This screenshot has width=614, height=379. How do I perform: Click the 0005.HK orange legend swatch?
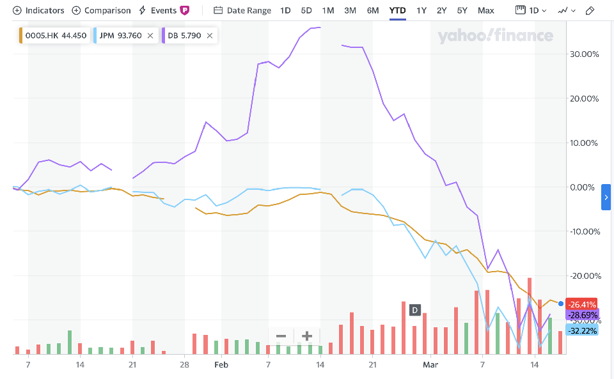[20, 36]
